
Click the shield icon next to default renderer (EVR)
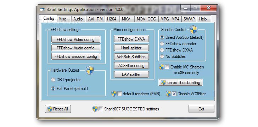coord(114,94)
